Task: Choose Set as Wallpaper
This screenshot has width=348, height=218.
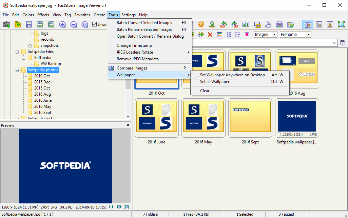Action: point(240,82)
